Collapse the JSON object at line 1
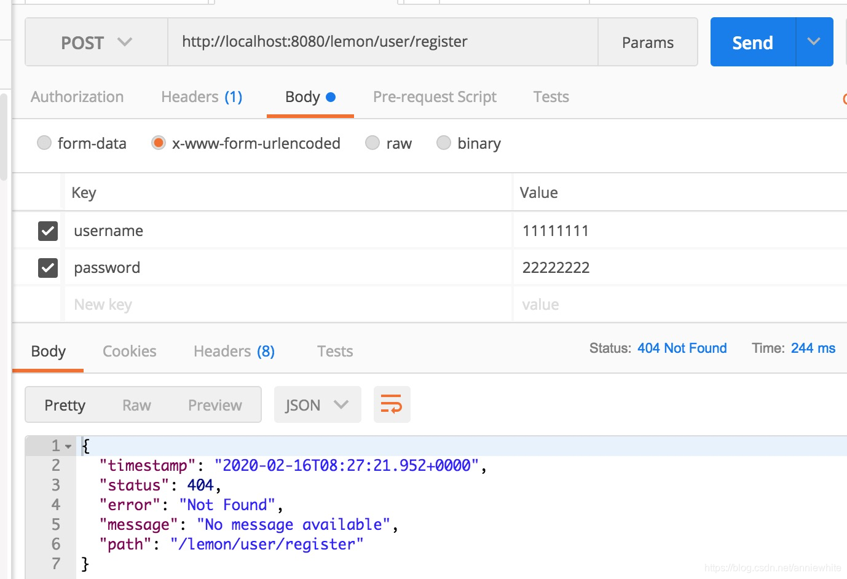The image size is (847, 579). pyautogui.click(x=68, y=446)
